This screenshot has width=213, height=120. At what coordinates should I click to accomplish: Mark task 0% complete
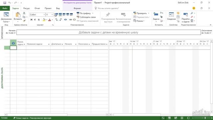click(57, 14)
